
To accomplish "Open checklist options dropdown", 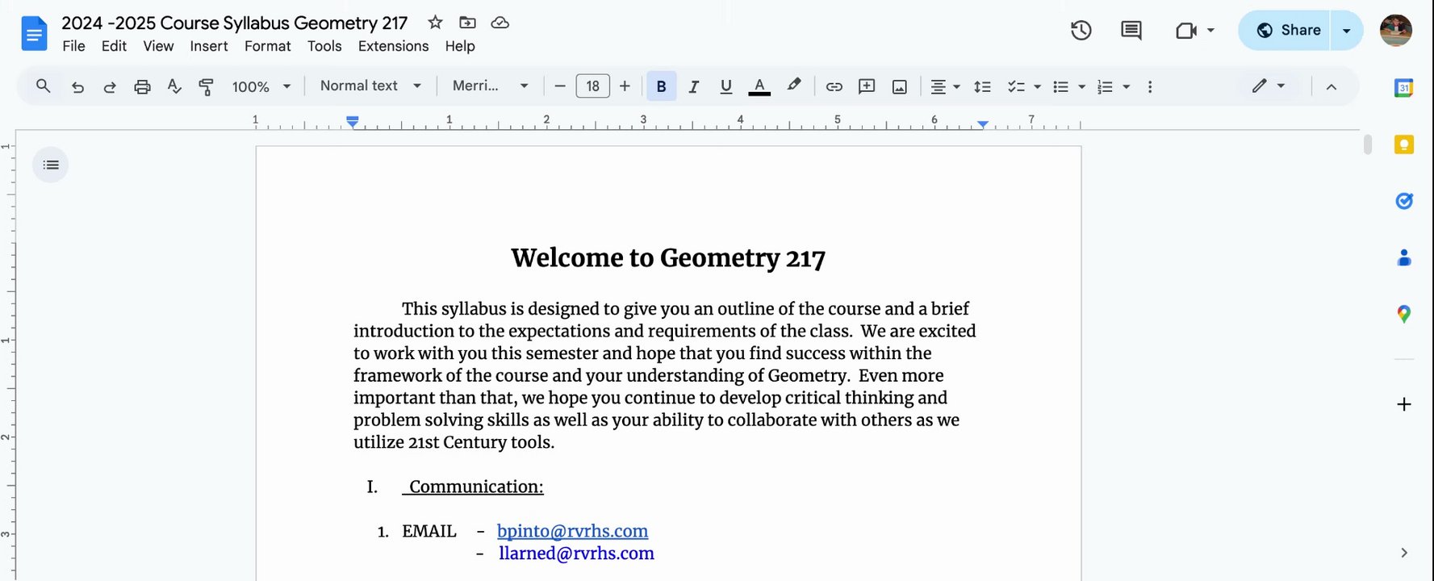I will click(x=1024, y=86).
